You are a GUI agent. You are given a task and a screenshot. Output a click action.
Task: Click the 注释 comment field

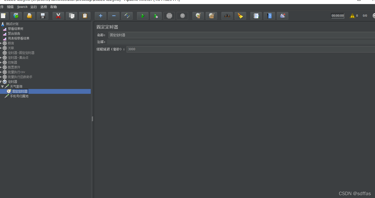click(241, 42)
